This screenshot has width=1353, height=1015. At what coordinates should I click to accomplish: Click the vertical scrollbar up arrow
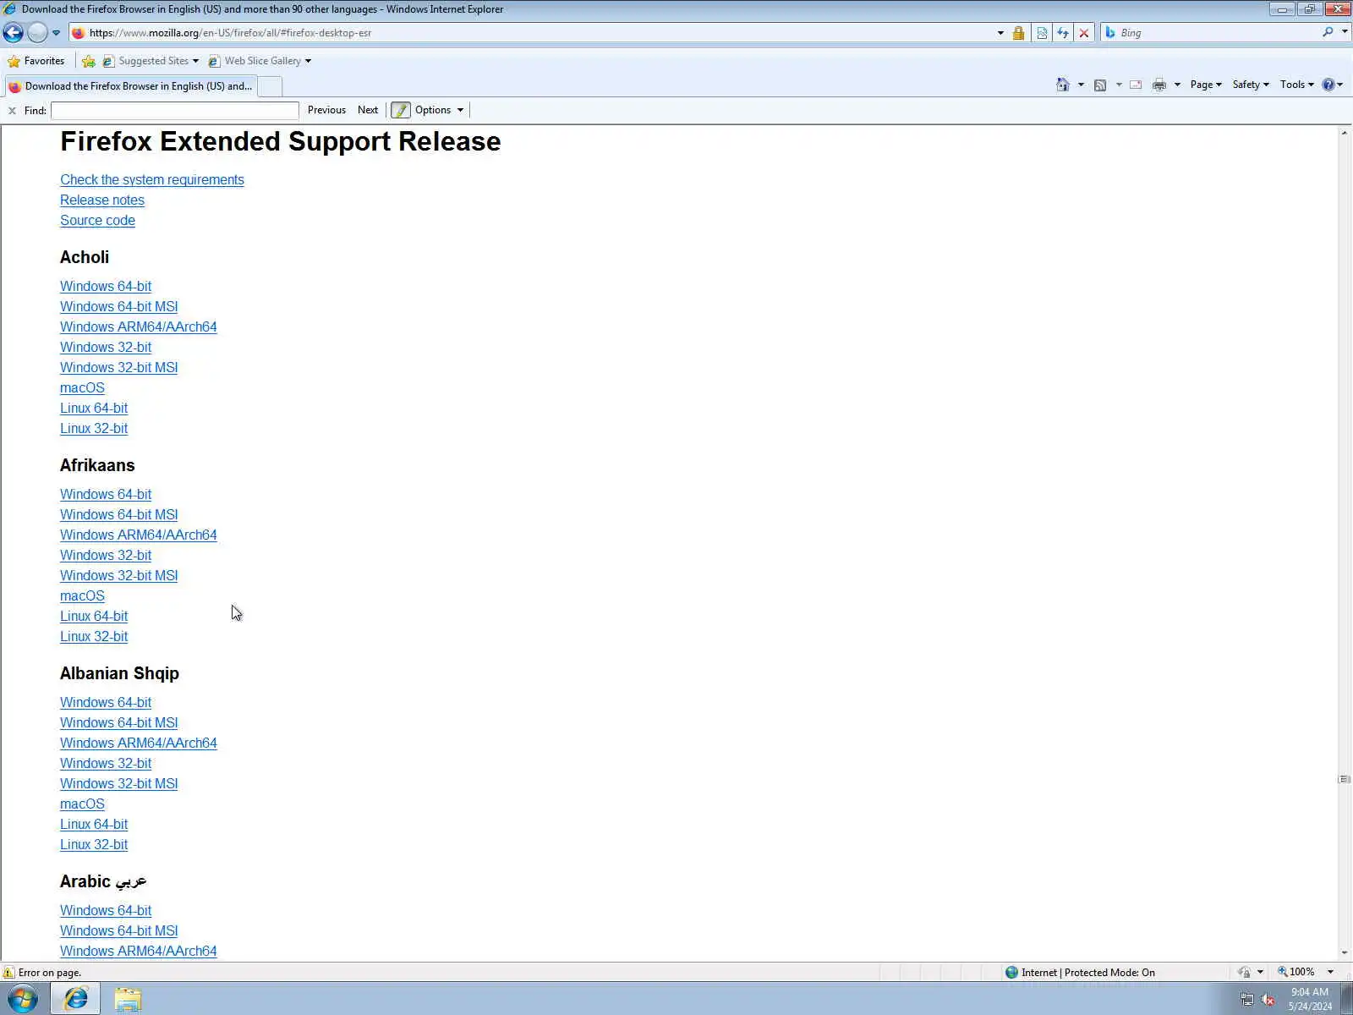[x=1345, y=133]
